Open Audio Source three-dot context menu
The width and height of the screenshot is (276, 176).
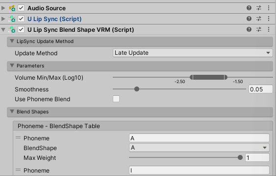(269, 8)
